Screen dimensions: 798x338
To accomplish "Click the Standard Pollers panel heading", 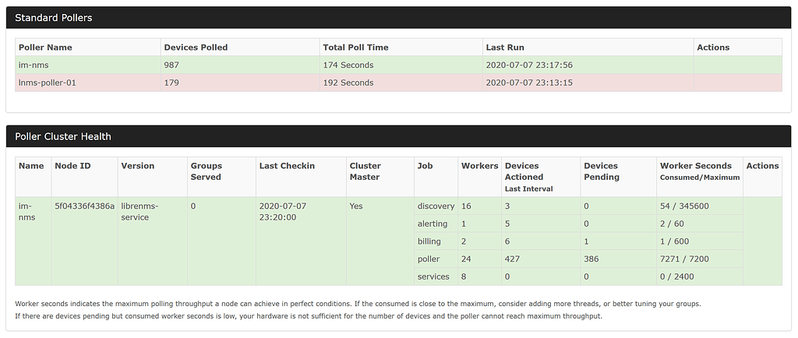I will [52, 17].
